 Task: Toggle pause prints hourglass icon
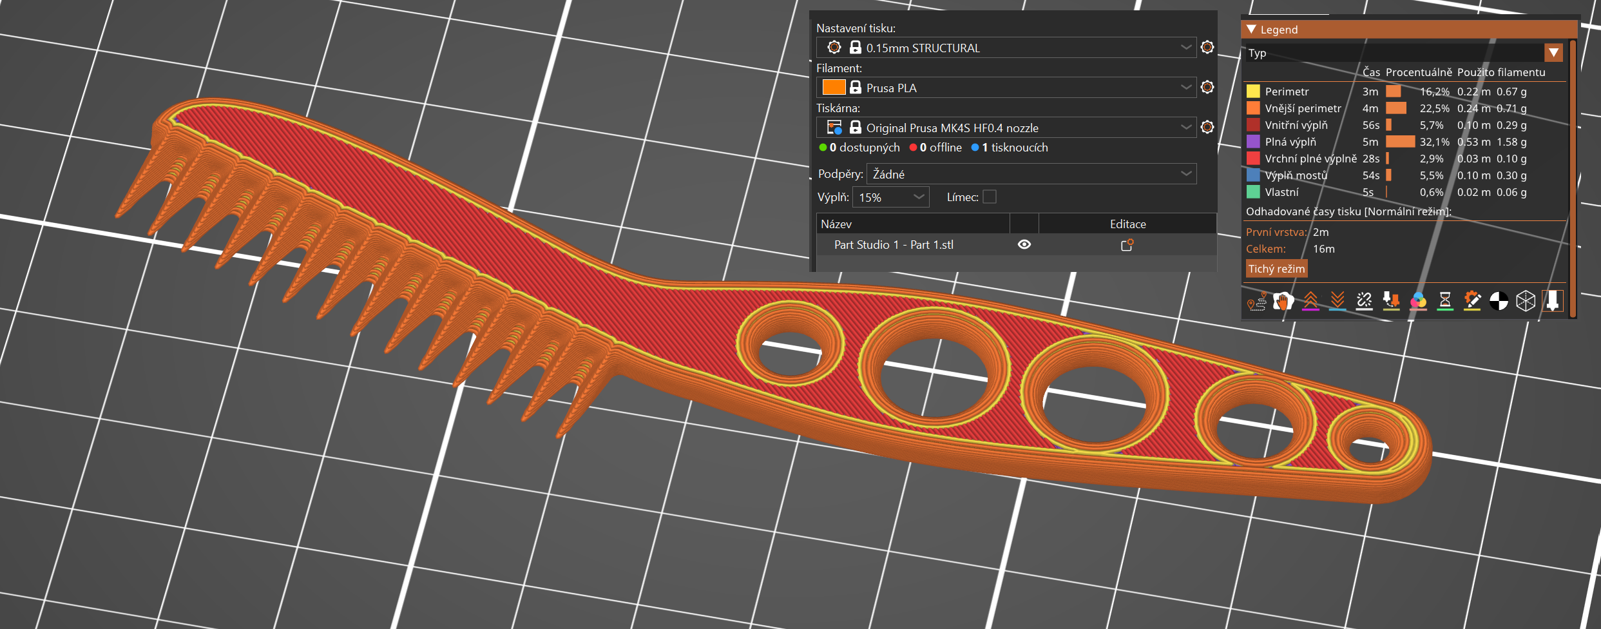[1445, 301]
